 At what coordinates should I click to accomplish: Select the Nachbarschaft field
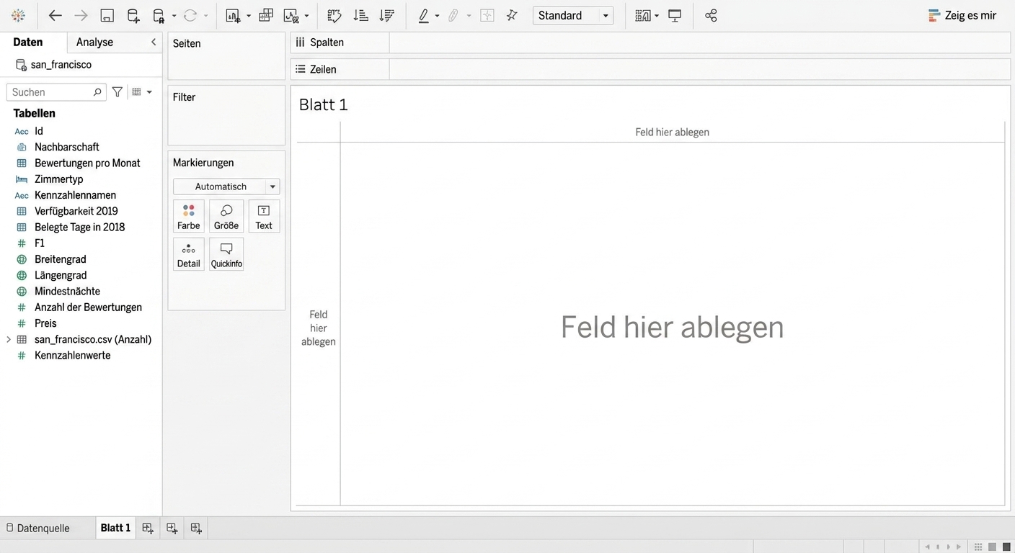pos(67,147)
